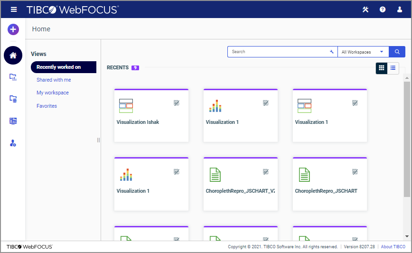The width and height of the screenshot is (412, 253).
Task: Select the Recently worked on view
Action: point(64,67)
